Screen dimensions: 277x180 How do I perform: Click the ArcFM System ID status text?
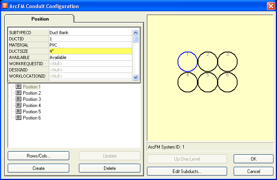click(166, 147)
